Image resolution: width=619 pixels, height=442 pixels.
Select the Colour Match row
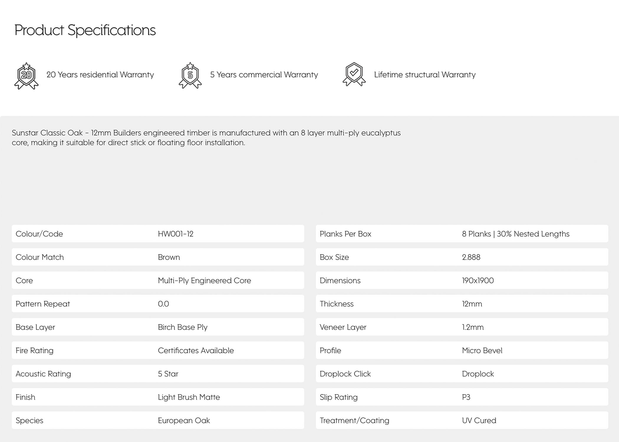pos(158,257)
